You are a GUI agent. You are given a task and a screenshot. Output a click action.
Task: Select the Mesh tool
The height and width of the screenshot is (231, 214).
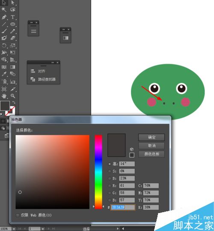pos(4,67)
